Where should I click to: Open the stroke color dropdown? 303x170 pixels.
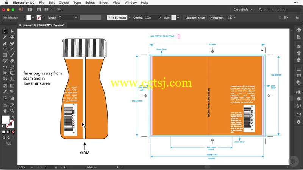click(44, 17)
